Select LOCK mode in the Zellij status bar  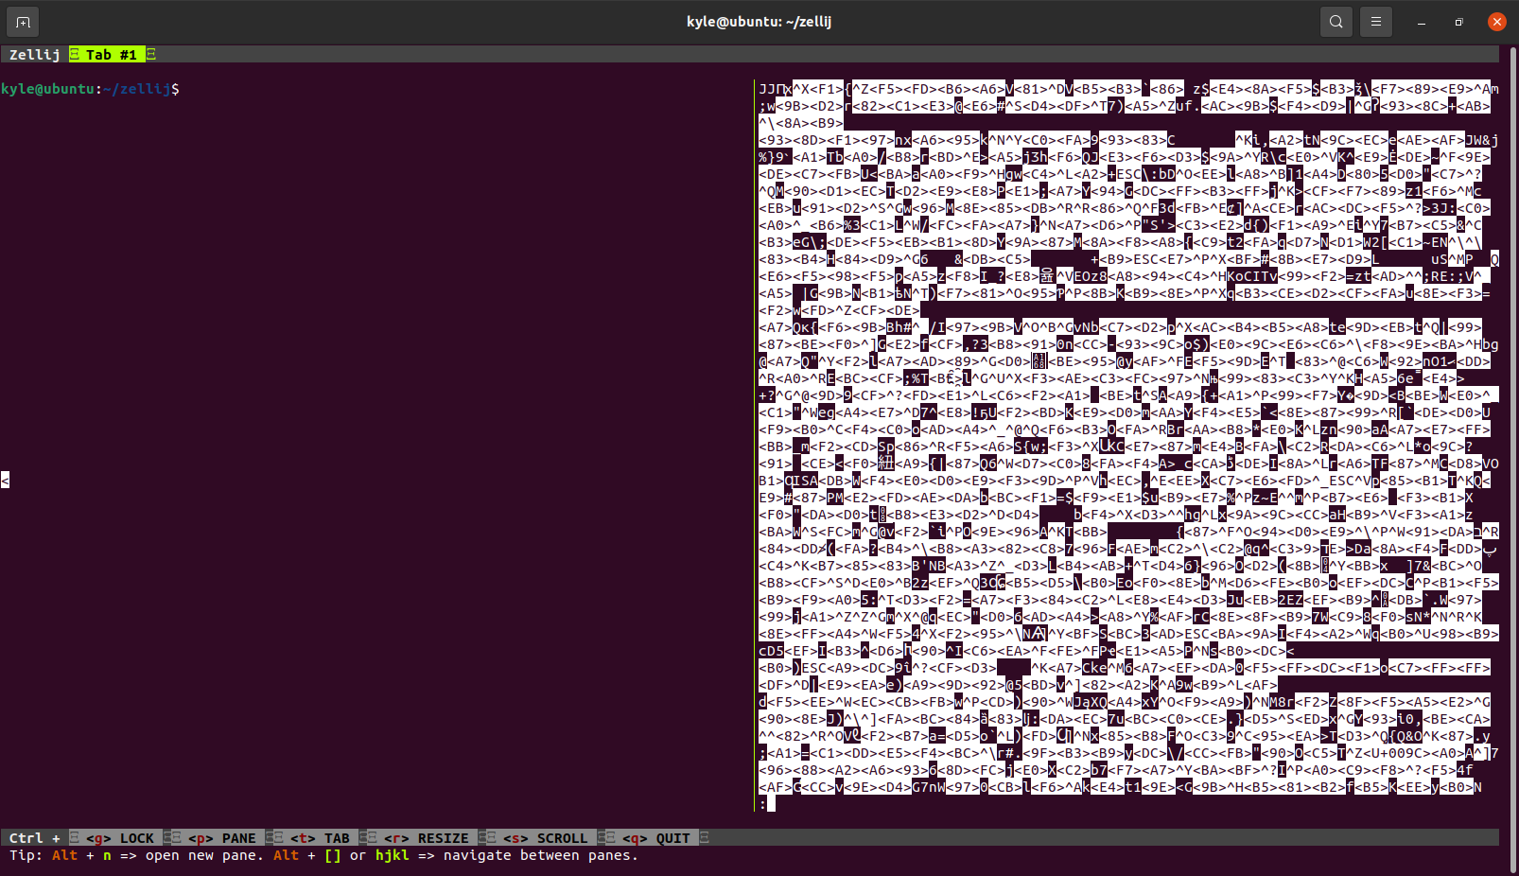[136, 837]
